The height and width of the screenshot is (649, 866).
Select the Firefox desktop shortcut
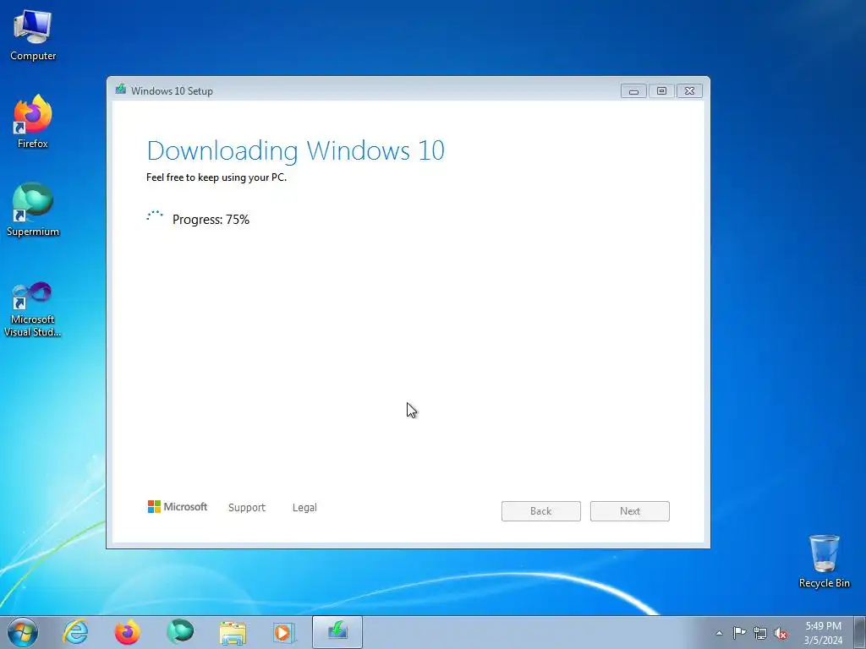[33, 122]
